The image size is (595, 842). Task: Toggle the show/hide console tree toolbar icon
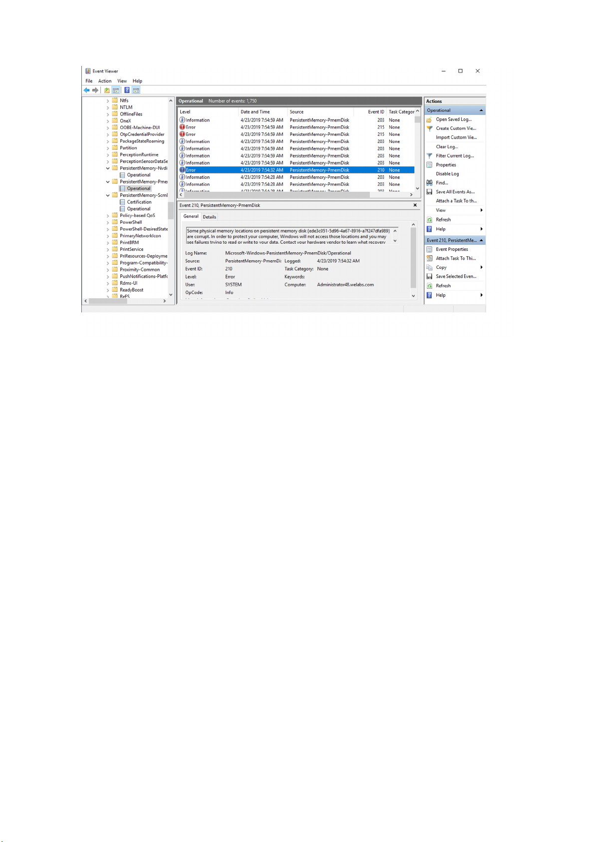pyautogui.click(x=116, y=90)
